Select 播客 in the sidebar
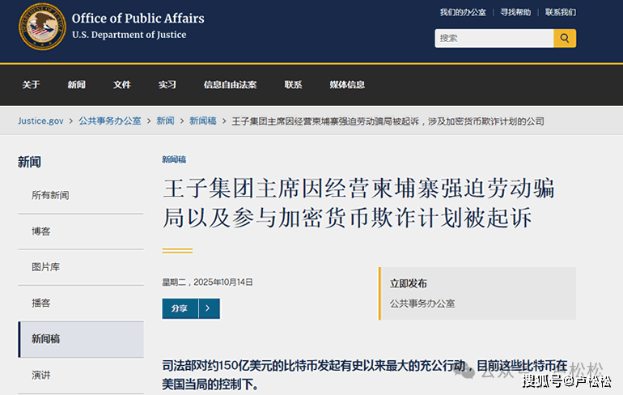The width and height of the screenshot is (623, 395). point(40,303)
